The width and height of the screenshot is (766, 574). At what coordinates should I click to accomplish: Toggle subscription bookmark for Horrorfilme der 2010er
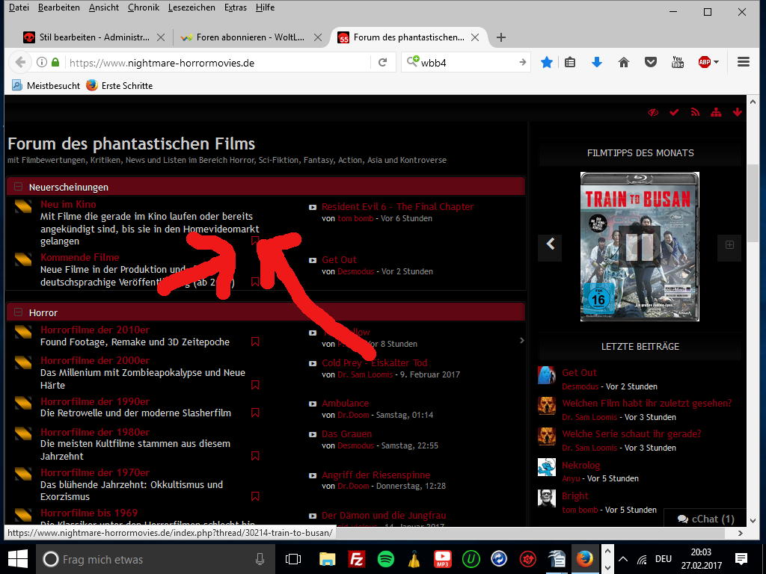tap(255, 342)
